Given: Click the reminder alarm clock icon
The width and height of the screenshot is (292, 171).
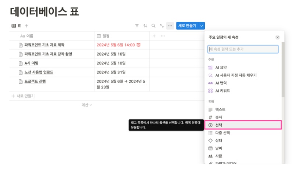Looking at the screenshot, I should pyautogui.click(x=139, y=45).
